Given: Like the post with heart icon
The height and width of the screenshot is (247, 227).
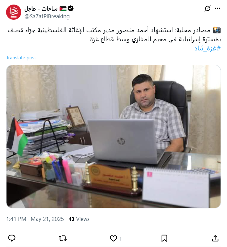Looking at the screenshot, I should [x=113, y=238].
